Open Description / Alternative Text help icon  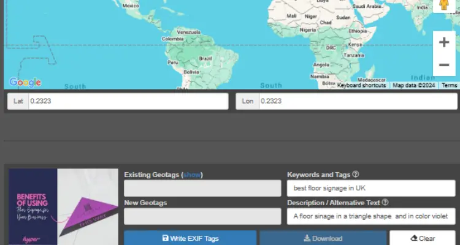(386, 203)
